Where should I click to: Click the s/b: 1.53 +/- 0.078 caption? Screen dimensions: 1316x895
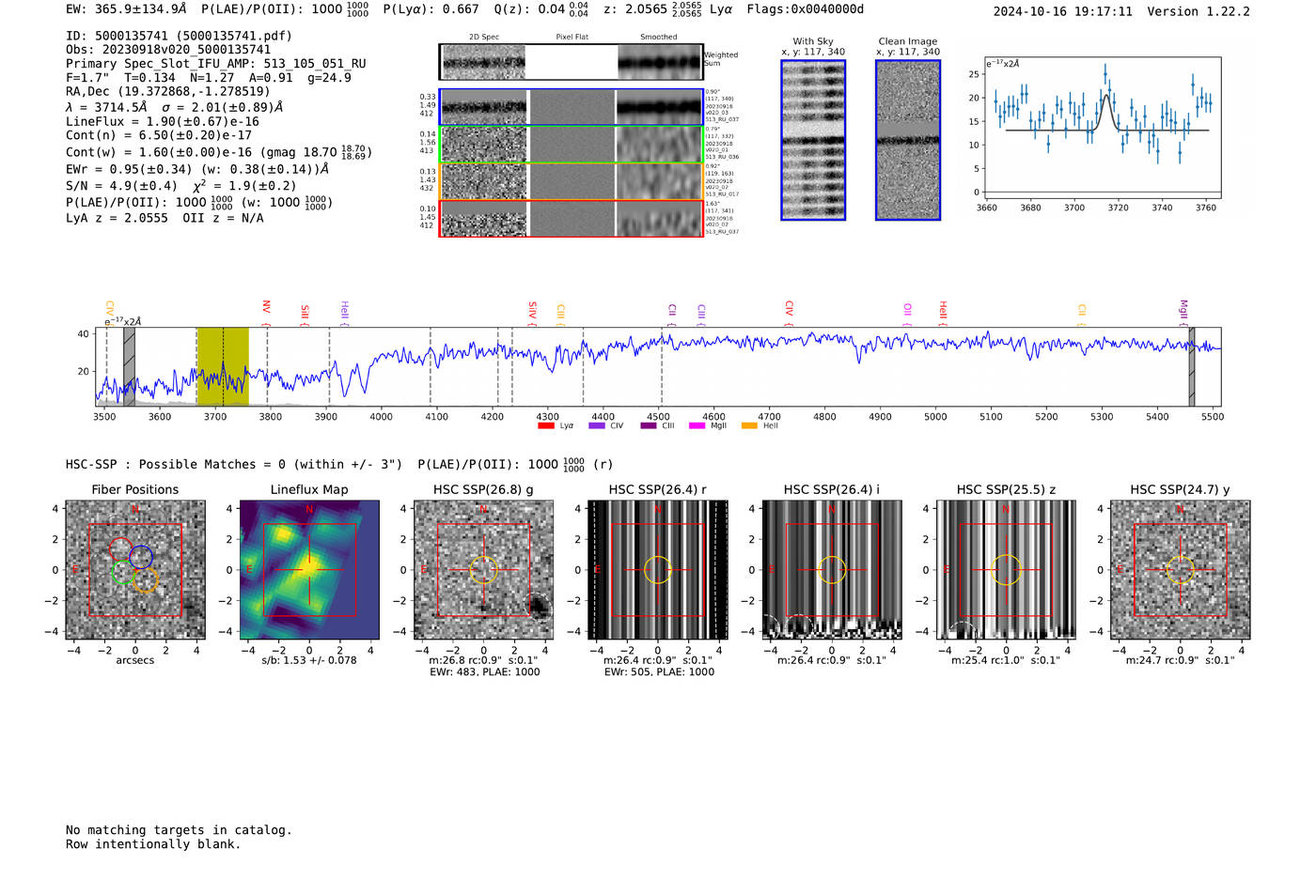point(309,660)
